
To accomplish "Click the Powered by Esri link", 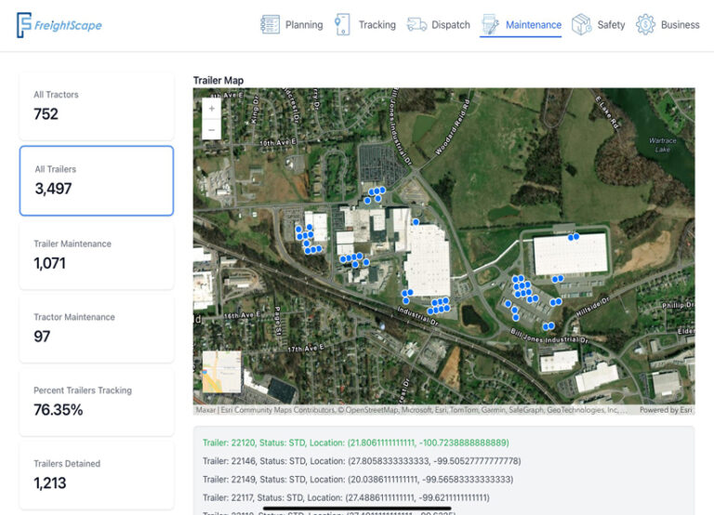I will point(666,410).
